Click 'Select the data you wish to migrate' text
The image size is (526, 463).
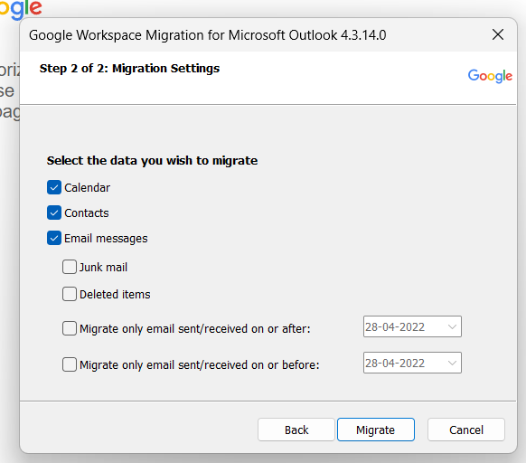pos(152,160)
